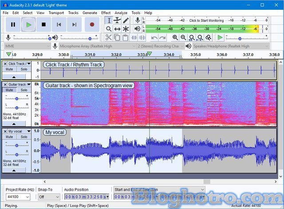Screen dimensions: 284x209
Task: Open Recording Channels dropdown
Action: 161,46
